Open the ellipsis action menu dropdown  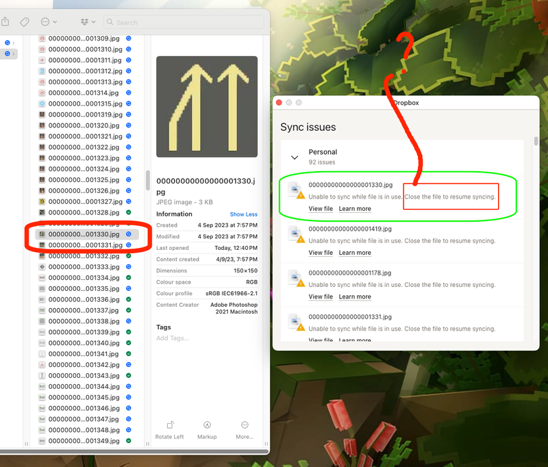[x=49, y=22]
